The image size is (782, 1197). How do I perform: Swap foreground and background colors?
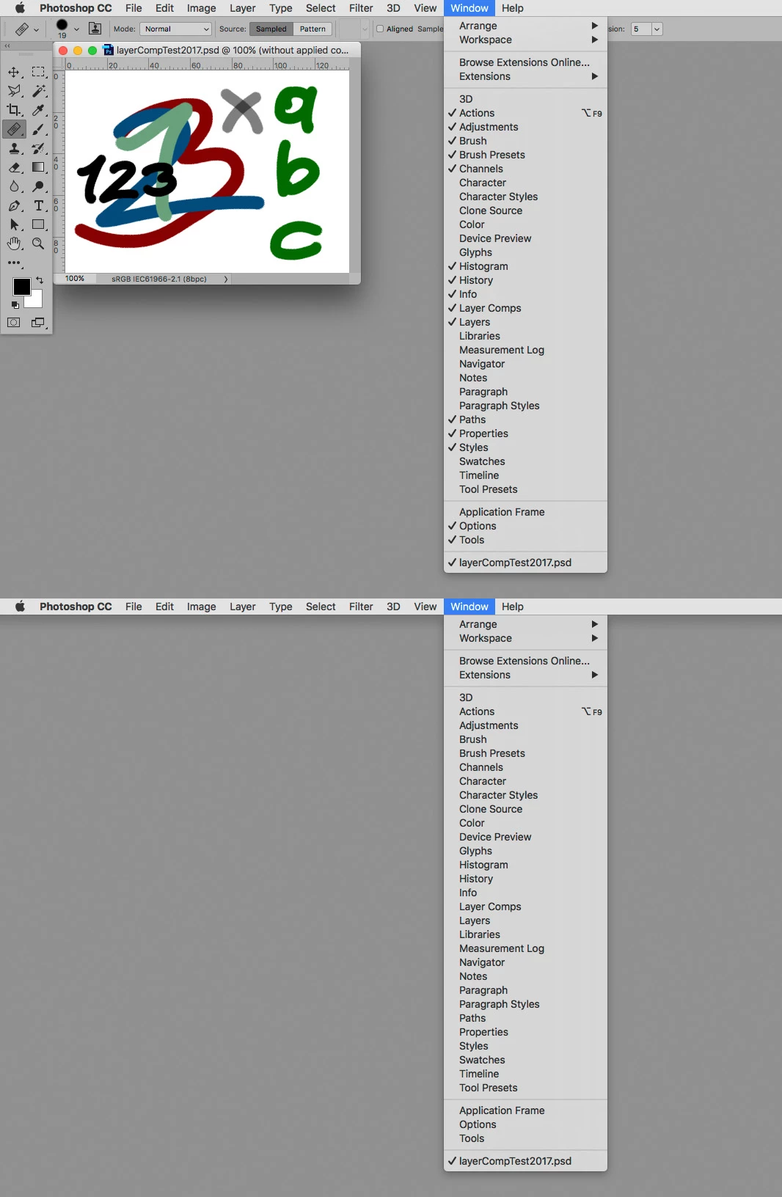point(40,280)
